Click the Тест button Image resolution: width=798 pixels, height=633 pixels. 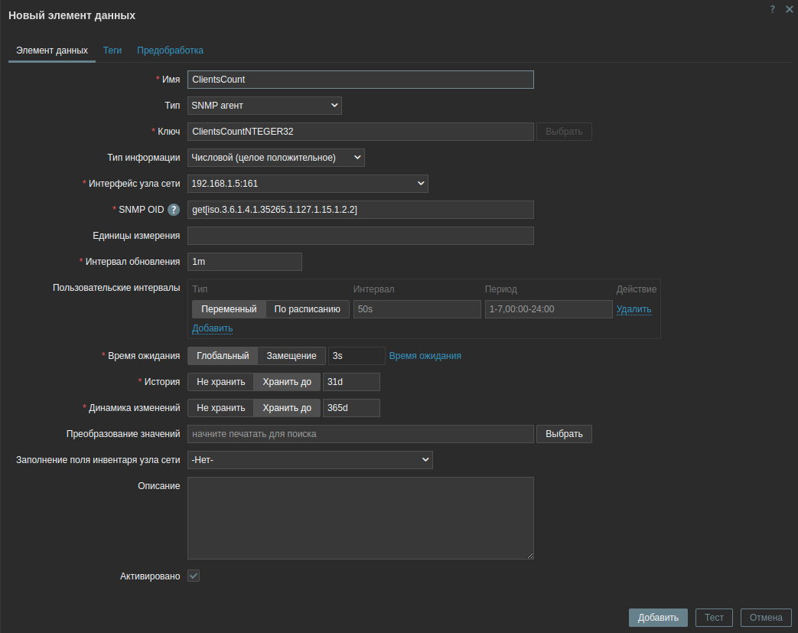[x=713, y=618]
